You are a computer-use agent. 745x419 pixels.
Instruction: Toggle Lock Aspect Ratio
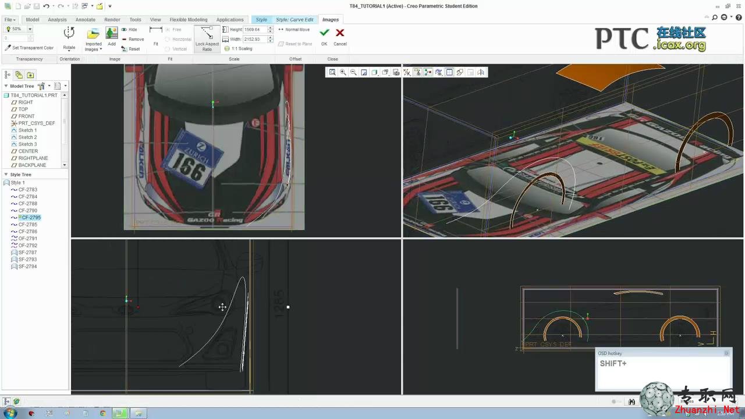[207, 38]
